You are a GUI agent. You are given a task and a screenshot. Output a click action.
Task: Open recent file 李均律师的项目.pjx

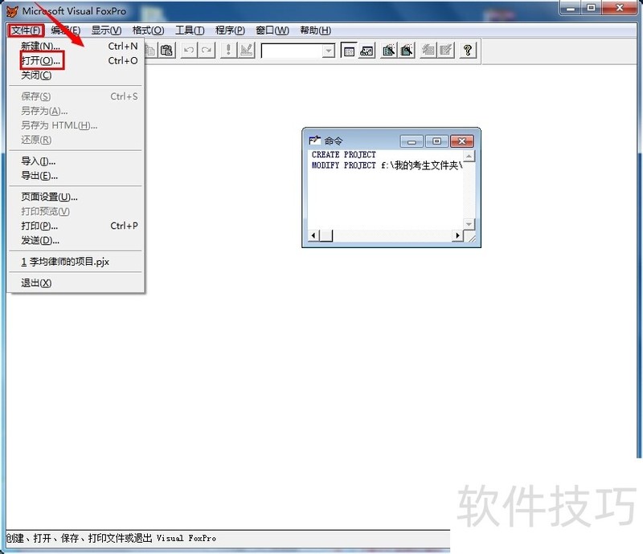[76, 262]
